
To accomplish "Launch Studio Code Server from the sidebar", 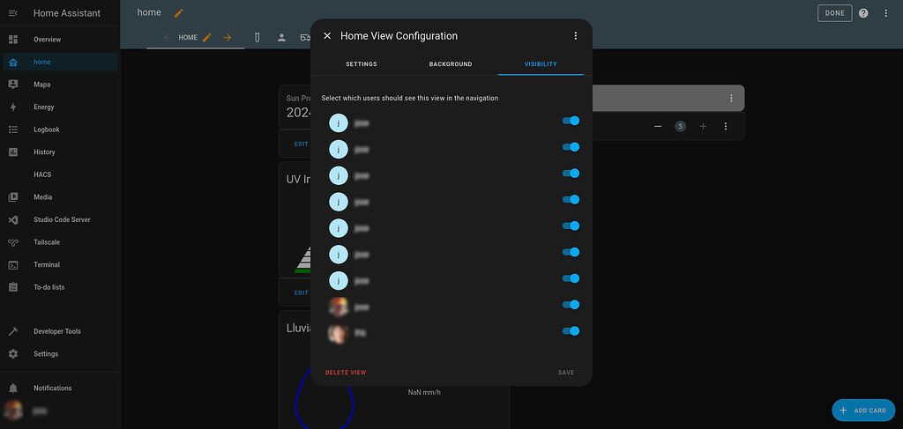I will click(x=60, y=219).
